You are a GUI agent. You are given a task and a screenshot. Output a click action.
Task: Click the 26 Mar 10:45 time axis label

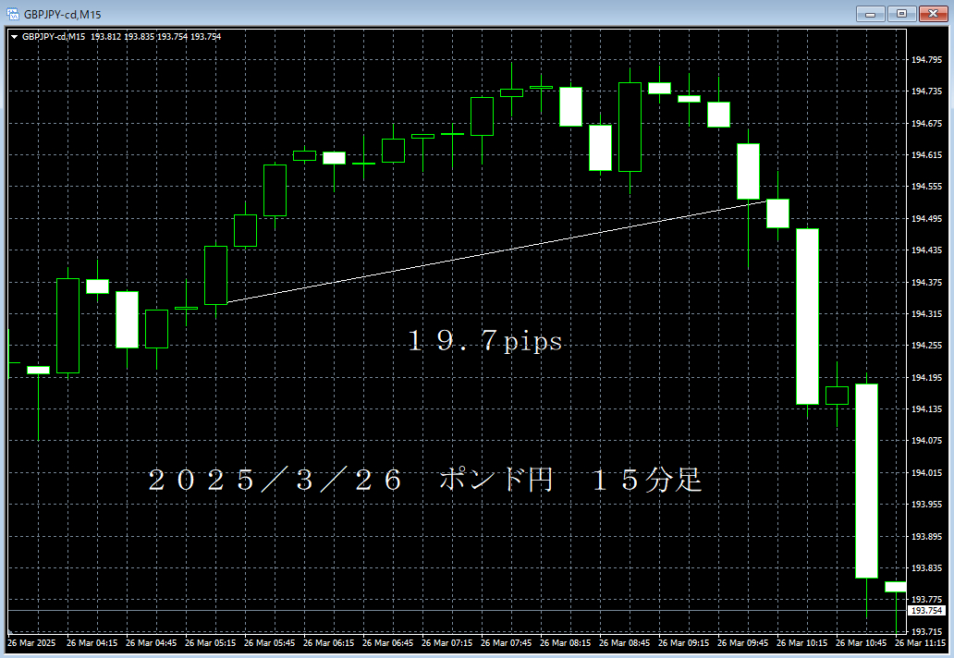coord(861,643)
